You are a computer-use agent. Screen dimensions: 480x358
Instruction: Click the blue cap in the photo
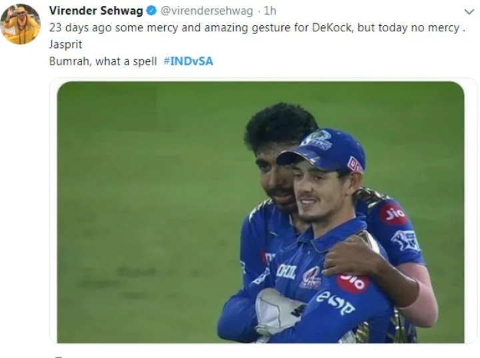pos(325,151)
